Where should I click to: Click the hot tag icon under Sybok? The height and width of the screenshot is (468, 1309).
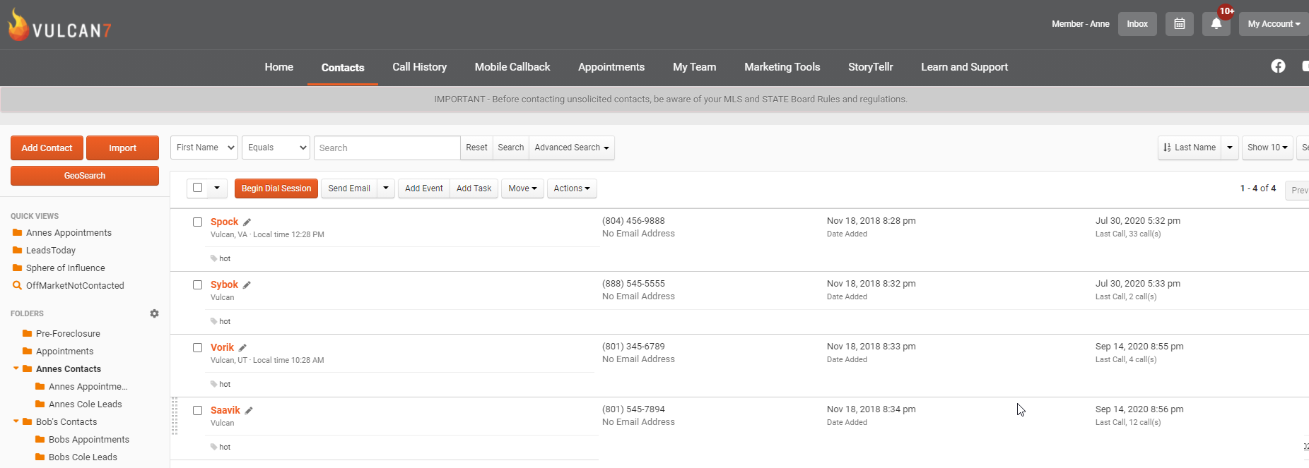pyautogui.click(x=213, y=321)
